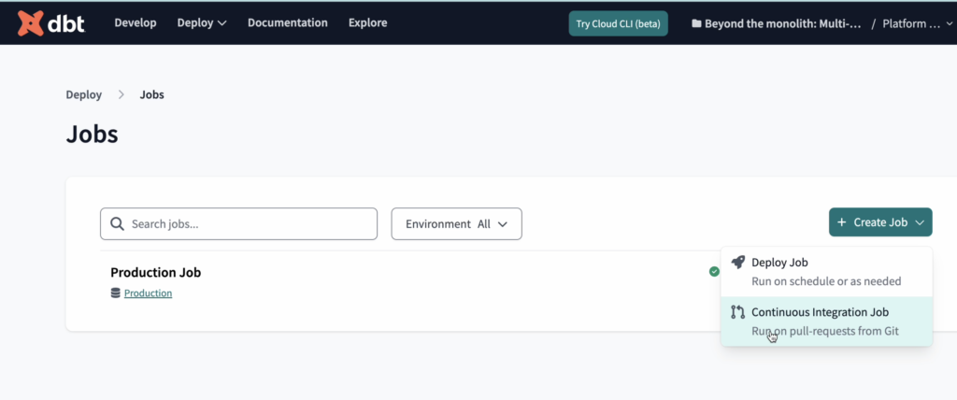Click the plus icon on Create Job
Image resolution: width=957 pixels, height=400 pixels.
[842, 222]
